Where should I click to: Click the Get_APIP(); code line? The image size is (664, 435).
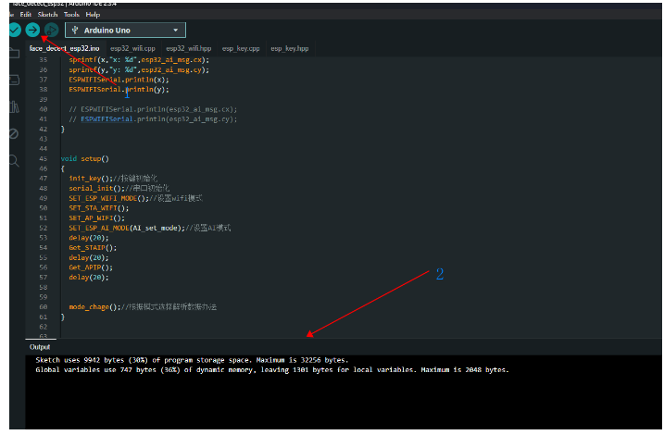pyautogui.click(x=91, y=267)
